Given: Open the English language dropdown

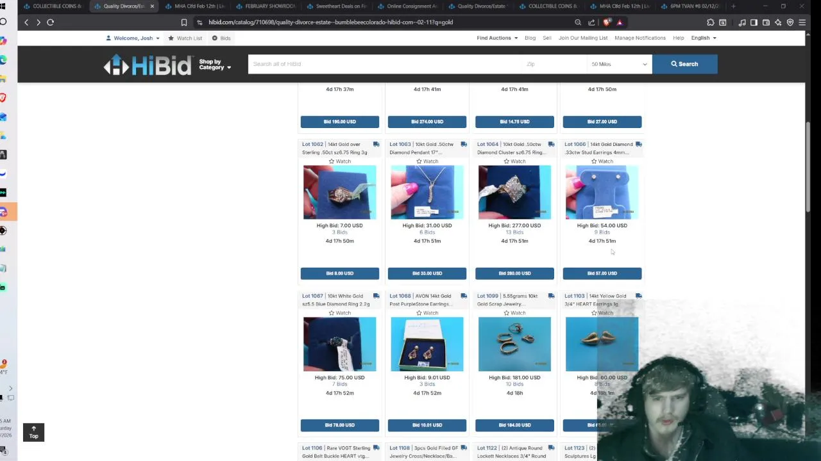Looking at the screenshot, I should [x=704, y=38].
